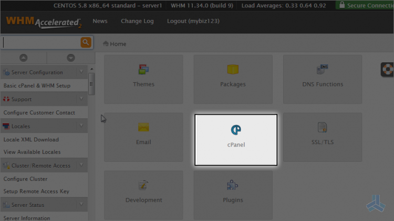394x221 pixels.
Task: Click the WHM 11.34.0 (build 9) text
Action: click(x=202, y=6)
